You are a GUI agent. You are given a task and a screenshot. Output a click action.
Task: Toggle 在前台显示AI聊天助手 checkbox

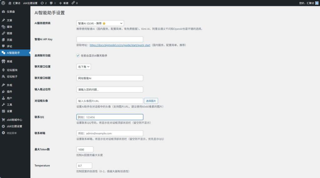pos(78,56)
